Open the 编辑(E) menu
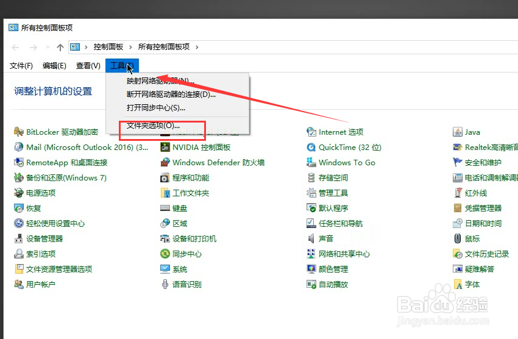 click(x=54, y=66)
